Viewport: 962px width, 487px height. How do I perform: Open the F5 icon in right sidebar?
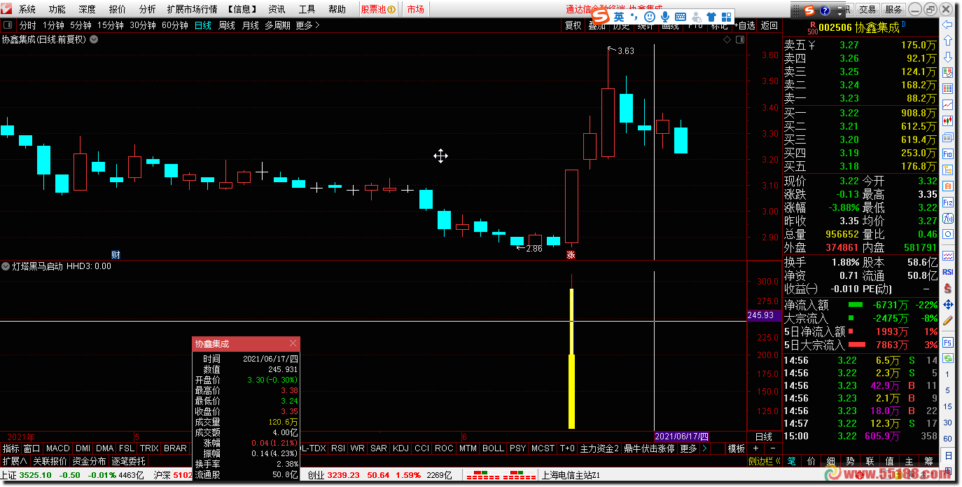(948, 343)
